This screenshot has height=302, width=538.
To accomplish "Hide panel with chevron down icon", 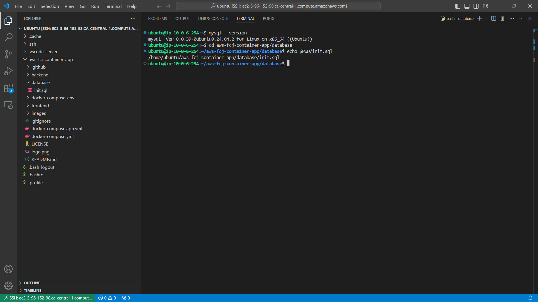I will (521, 18).
